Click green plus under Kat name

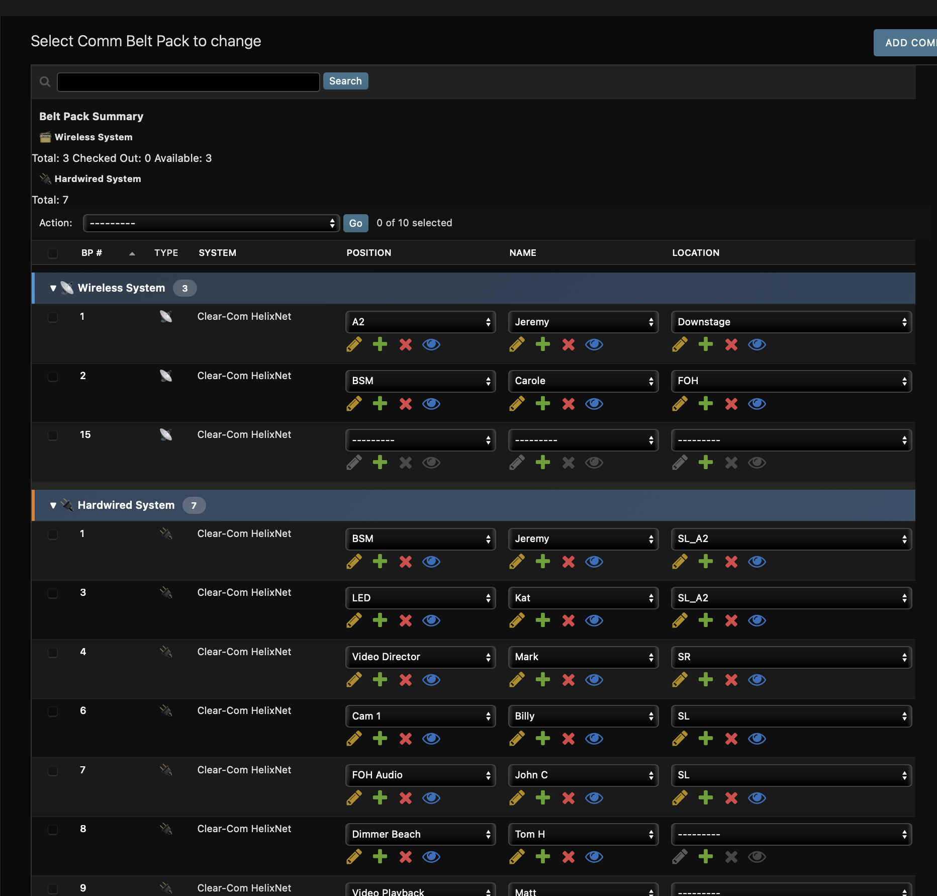(542, 620)
